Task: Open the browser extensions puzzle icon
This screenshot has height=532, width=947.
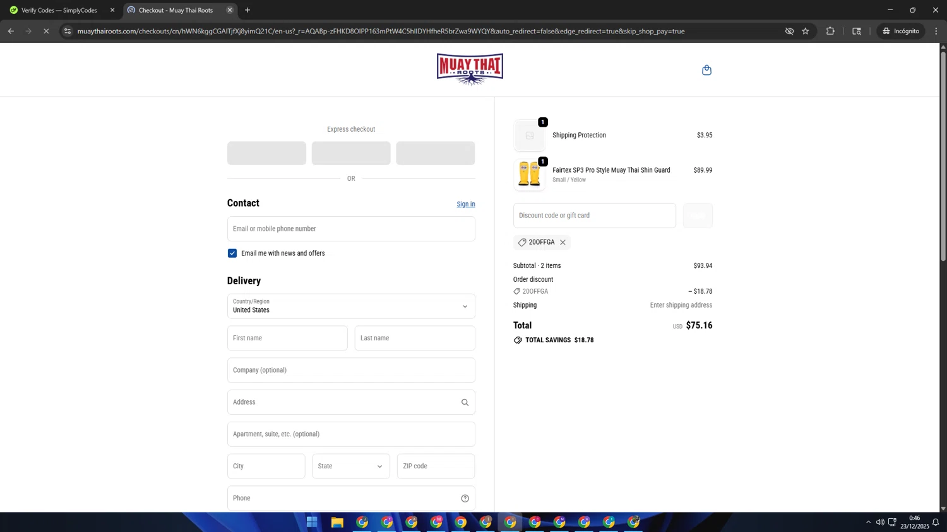Action: pyautogui.click(x=830, y=31)
